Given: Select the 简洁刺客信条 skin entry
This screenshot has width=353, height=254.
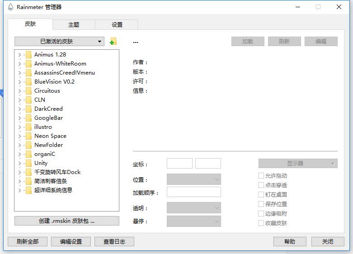Looking at the screenshot, I should click(x=51, y=181).
